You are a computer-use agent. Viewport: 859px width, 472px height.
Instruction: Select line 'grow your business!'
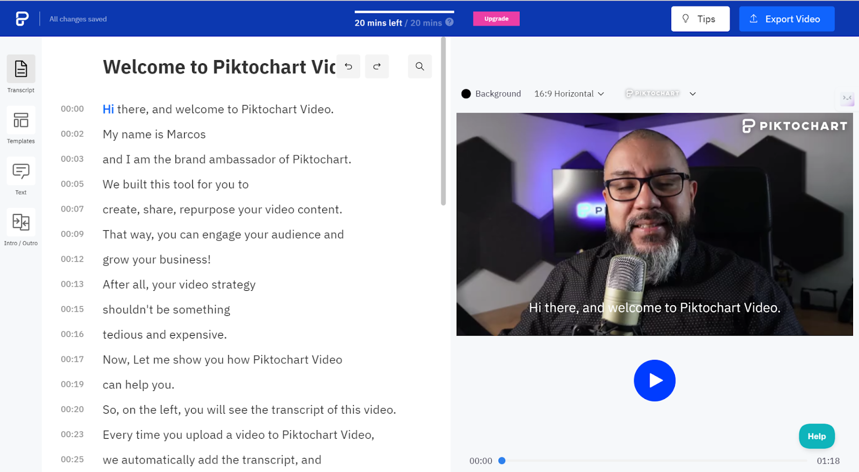(x=157, y=260)
